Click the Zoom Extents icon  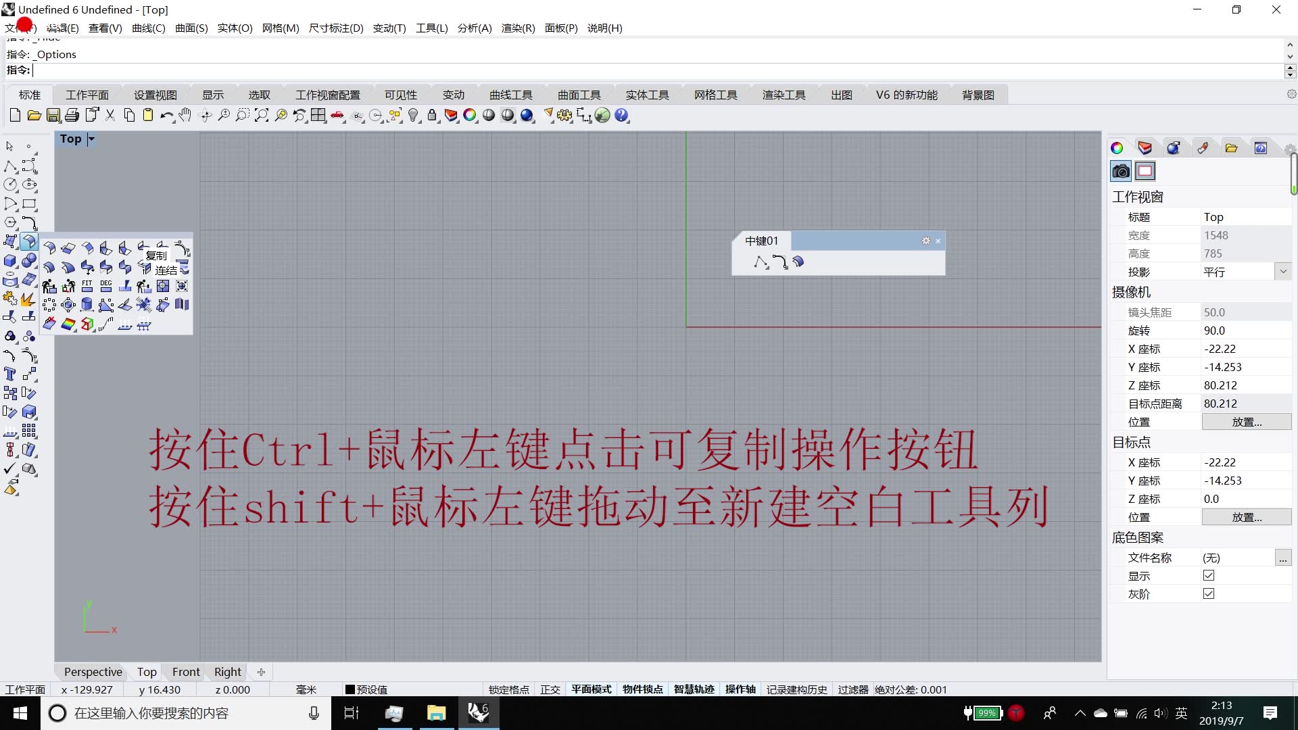coord(262,116)
